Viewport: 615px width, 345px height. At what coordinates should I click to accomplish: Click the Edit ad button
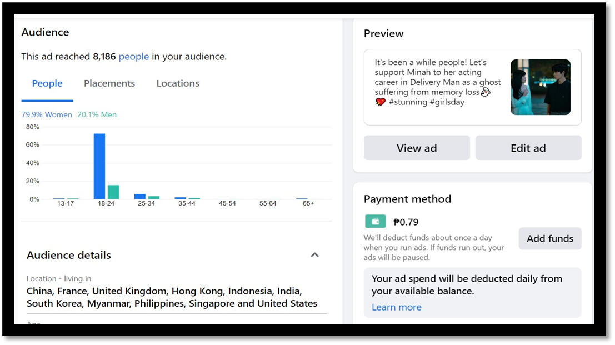(528, 148)
